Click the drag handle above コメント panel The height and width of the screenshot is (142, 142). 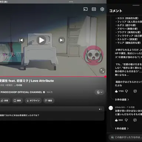(136, 5)
